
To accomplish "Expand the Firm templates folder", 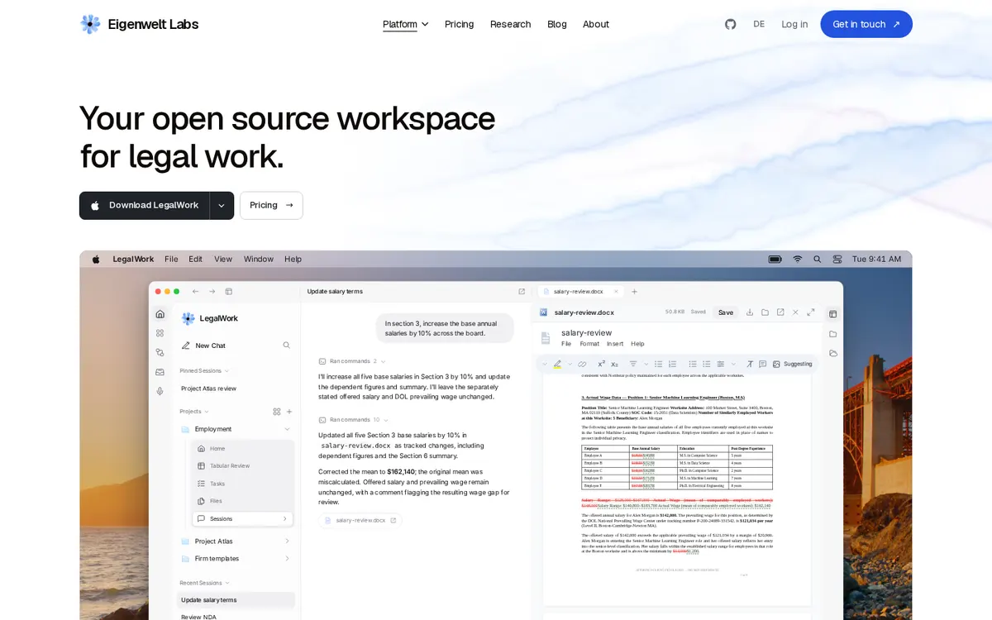I will pos(287,559).
